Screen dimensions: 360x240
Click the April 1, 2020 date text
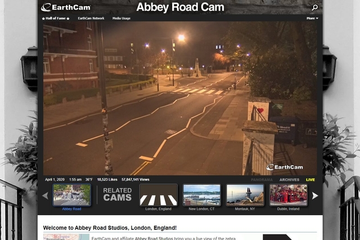point(55,179)
